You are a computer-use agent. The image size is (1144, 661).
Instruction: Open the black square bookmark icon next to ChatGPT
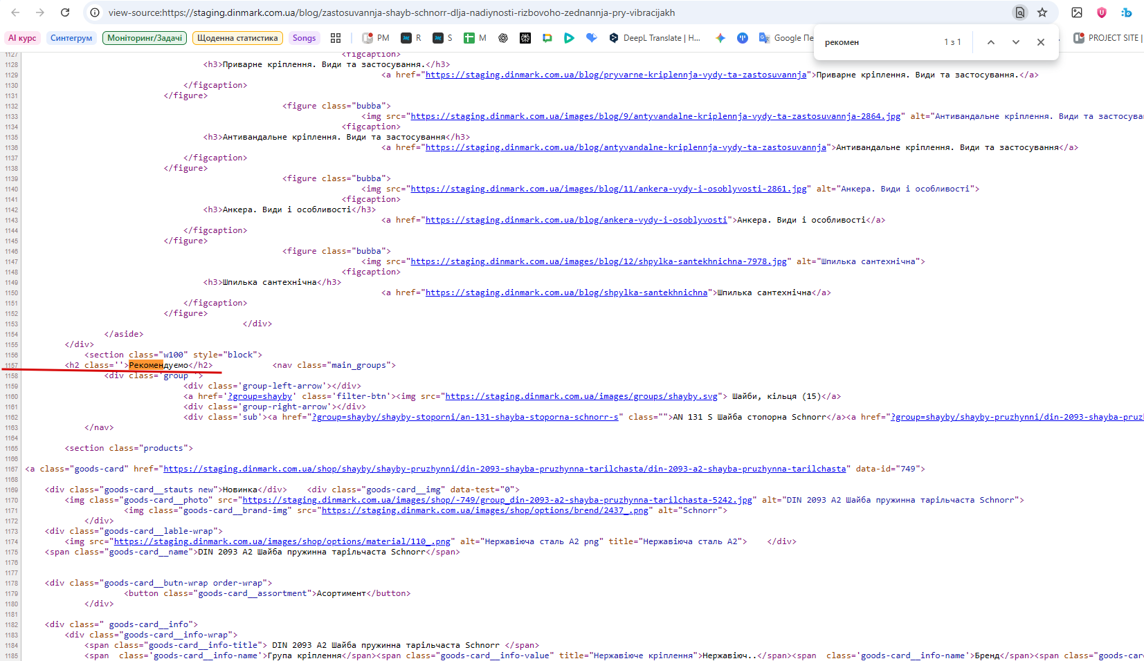coord(525,38)
